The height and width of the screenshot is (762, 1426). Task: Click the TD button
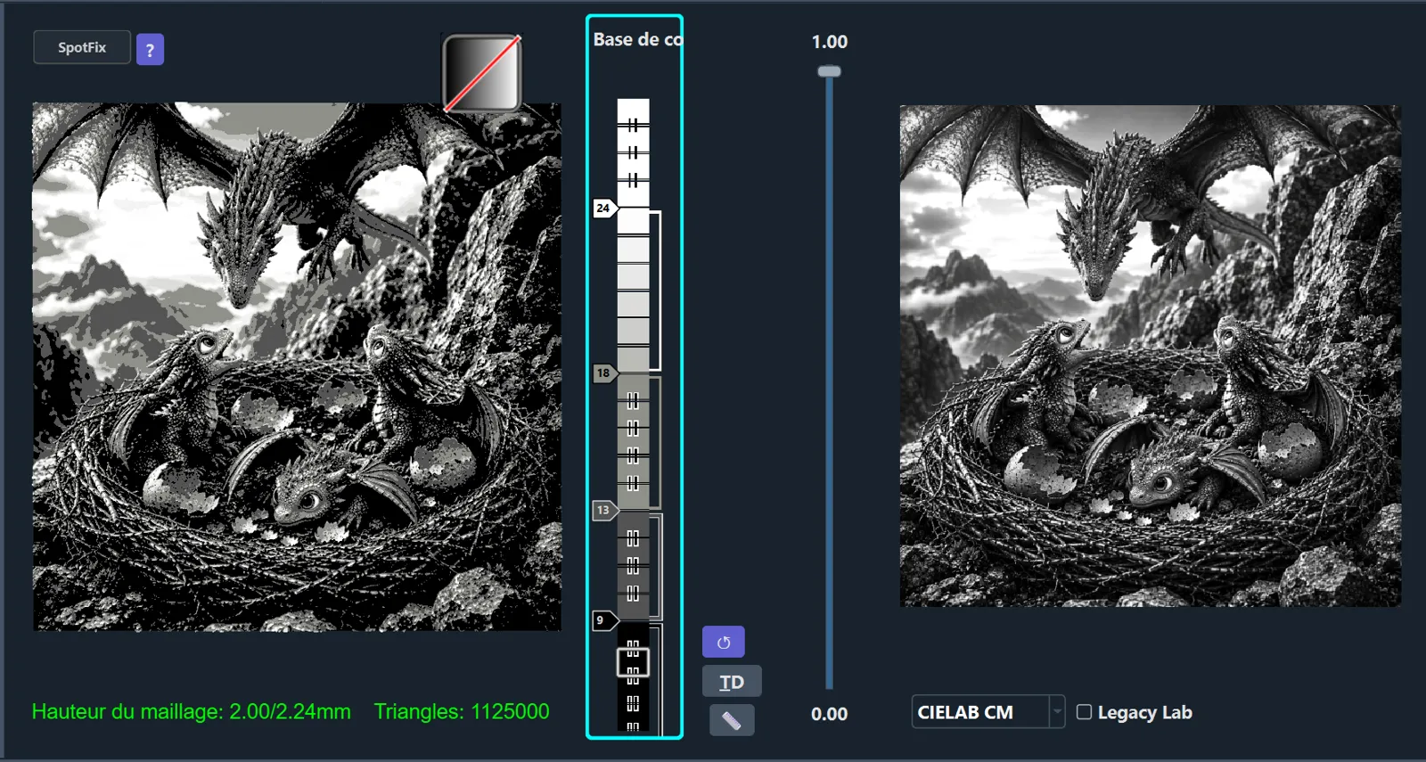[732, 682]
